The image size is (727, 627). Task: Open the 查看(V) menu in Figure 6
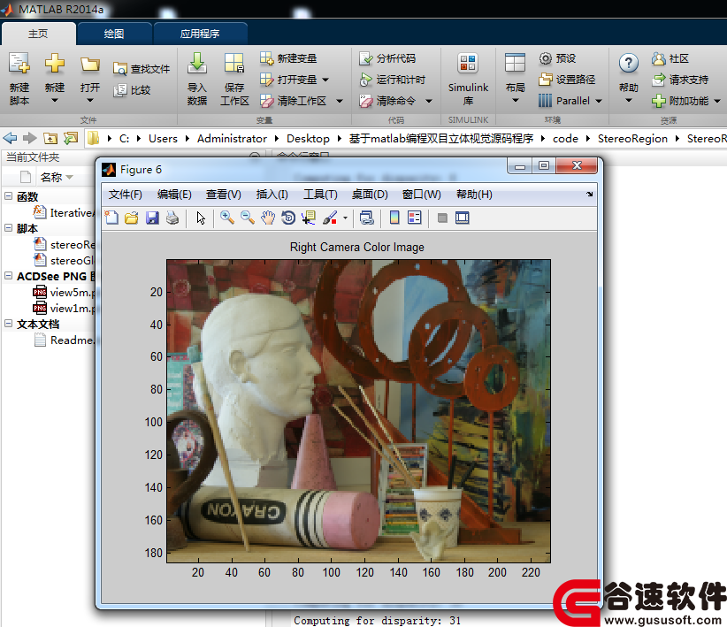coord(224,195)
